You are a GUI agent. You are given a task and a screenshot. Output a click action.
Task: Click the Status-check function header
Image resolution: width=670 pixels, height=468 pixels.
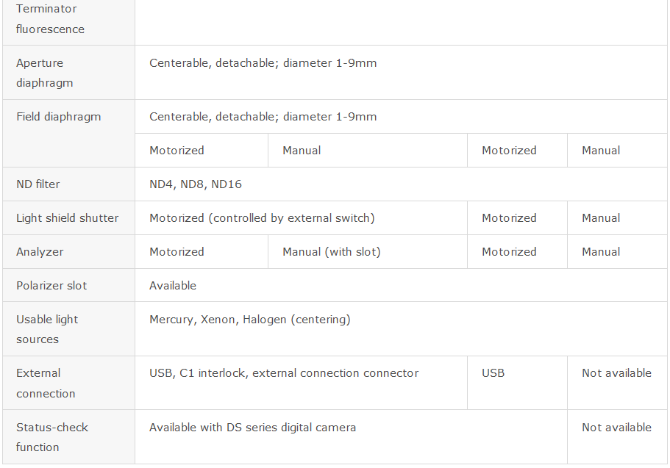click(69, 437)
